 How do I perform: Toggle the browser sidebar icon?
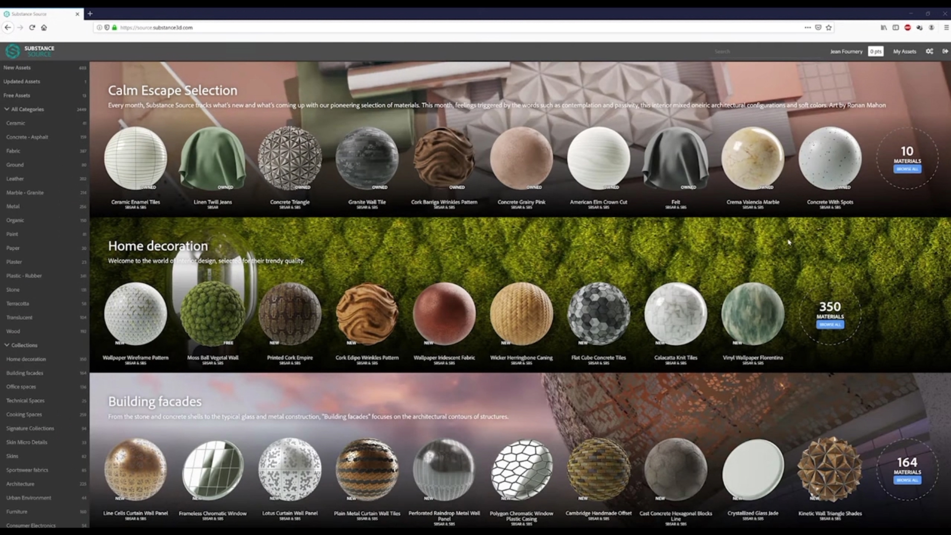pyautogui.click(x=896, y=28)
